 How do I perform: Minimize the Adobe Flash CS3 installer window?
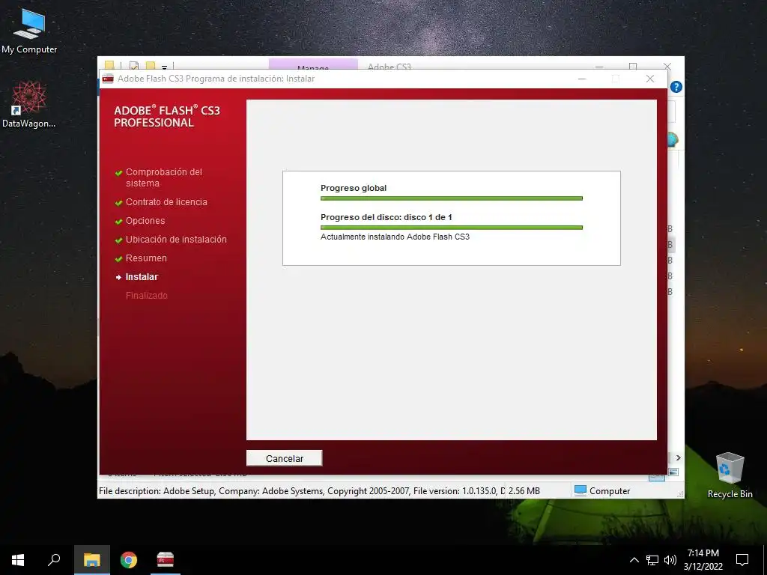coord(581,79)
